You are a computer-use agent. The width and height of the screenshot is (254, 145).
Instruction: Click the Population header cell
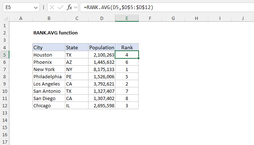pyautogui.click(x=102, y=47)
